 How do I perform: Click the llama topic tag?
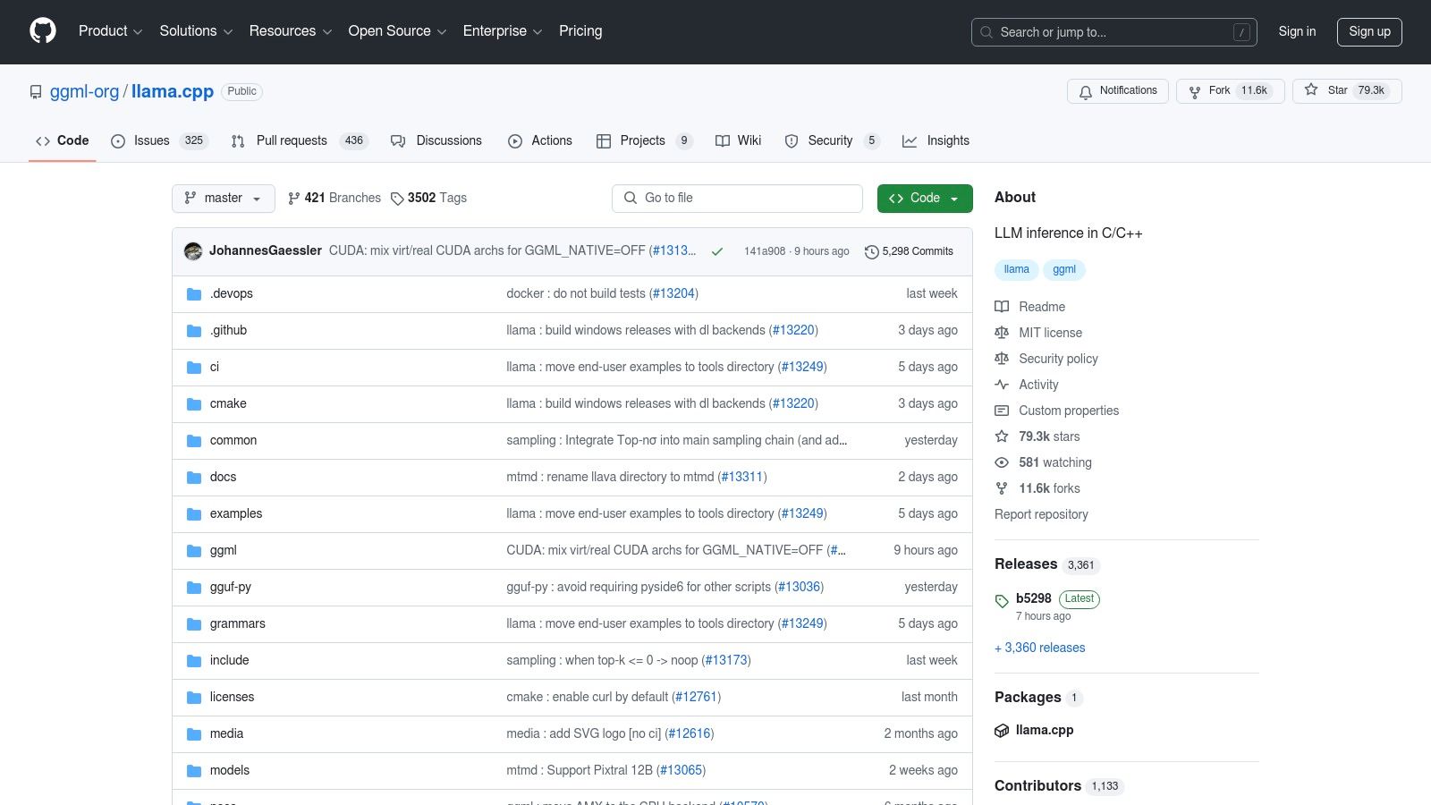point(1016,270)
